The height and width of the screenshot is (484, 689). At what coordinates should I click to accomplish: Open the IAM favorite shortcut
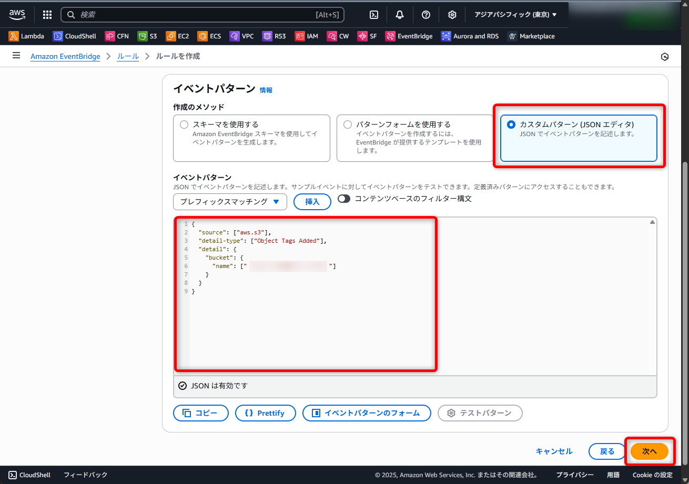tap(307, 36)
